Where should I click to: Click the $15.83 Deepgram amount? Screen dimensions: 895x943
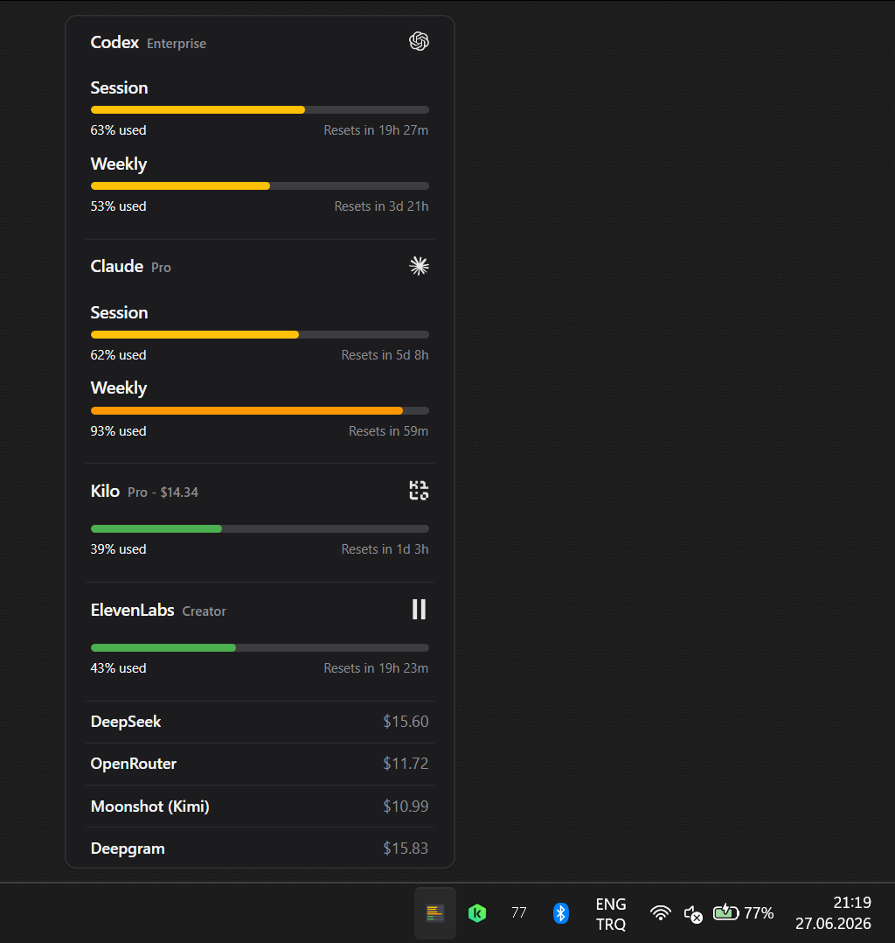click(x=406, y=848)
